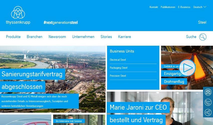Go to the Newsroom section
213x125 pixels.
click(57, 37)
